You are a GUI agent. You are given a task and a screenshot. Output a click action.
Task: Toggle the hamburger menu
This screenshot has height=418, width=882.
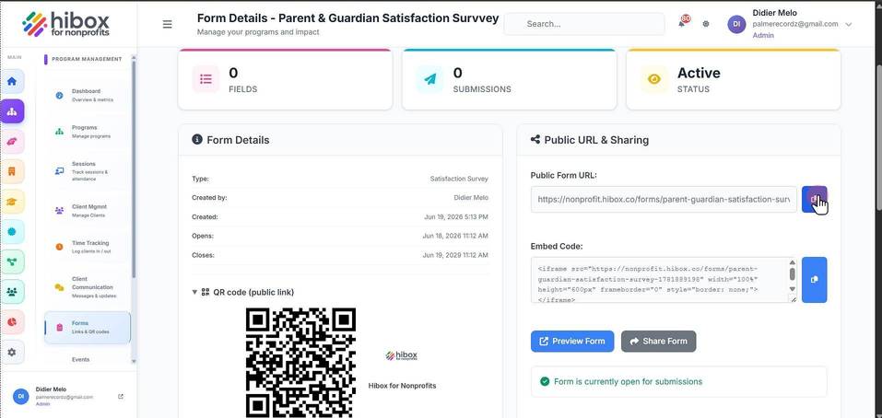167,24
